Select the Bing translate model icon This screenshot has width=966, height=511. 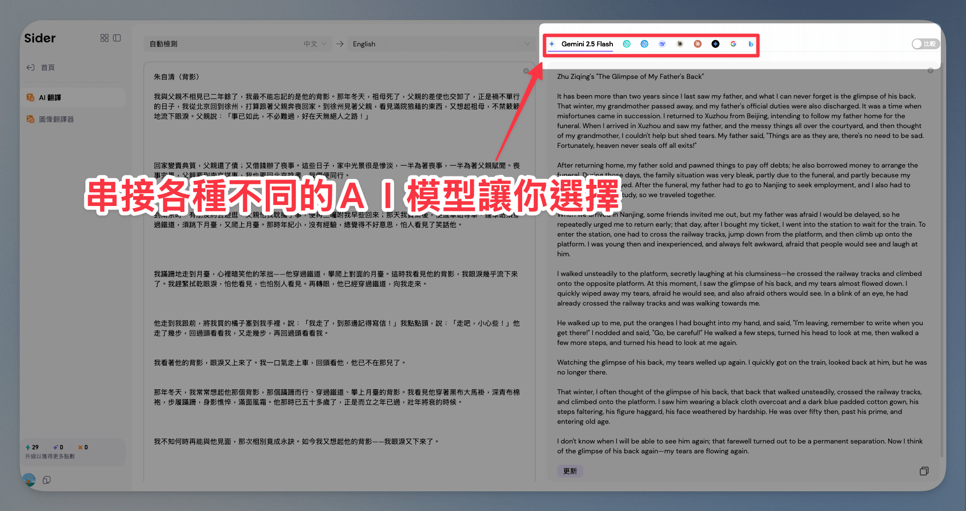click(751, 44)
